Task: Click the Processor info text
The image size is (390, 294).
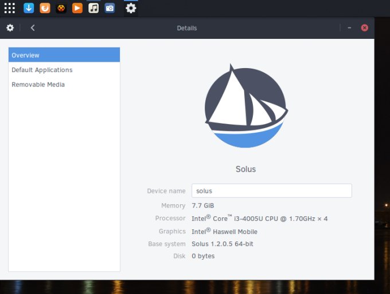Action: [x=259, y=218]
